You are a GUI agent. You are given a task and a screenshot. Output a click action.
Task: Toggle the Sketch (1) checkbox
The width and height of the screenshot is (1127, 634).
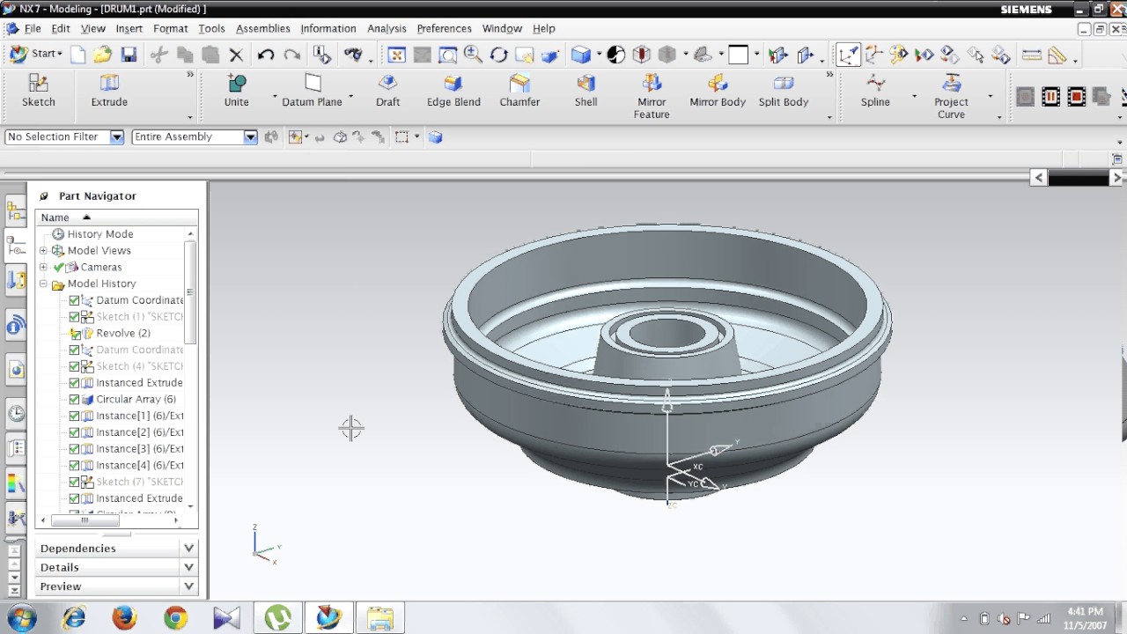pyautogui.click(x=75, y=317)
